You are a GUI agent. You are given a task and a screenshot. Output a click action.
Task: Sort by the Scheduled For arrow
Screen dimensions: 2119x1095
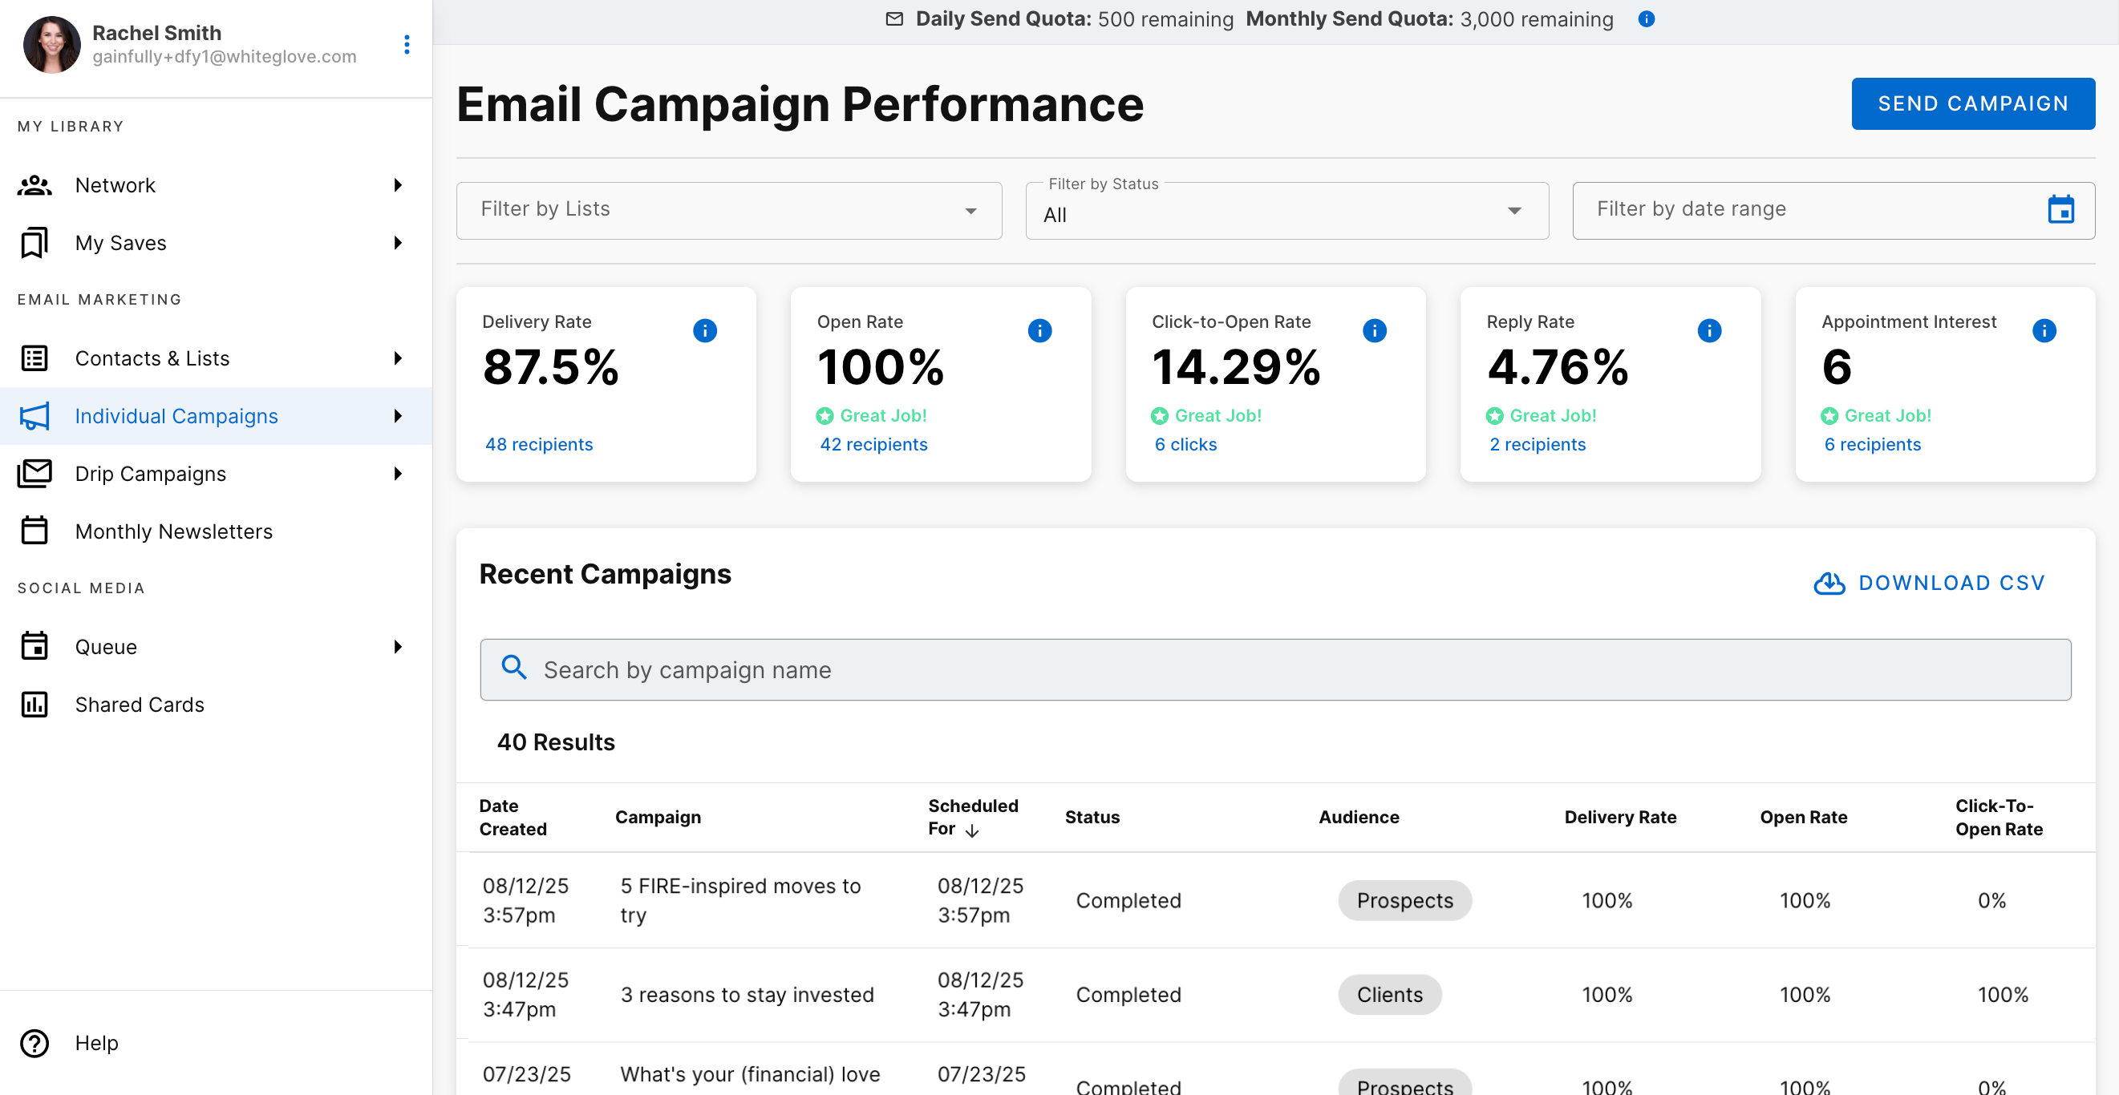pyautogui.click(x=971, y=830)
